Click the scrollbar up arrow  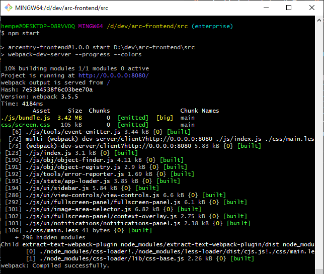coord(319,20)
